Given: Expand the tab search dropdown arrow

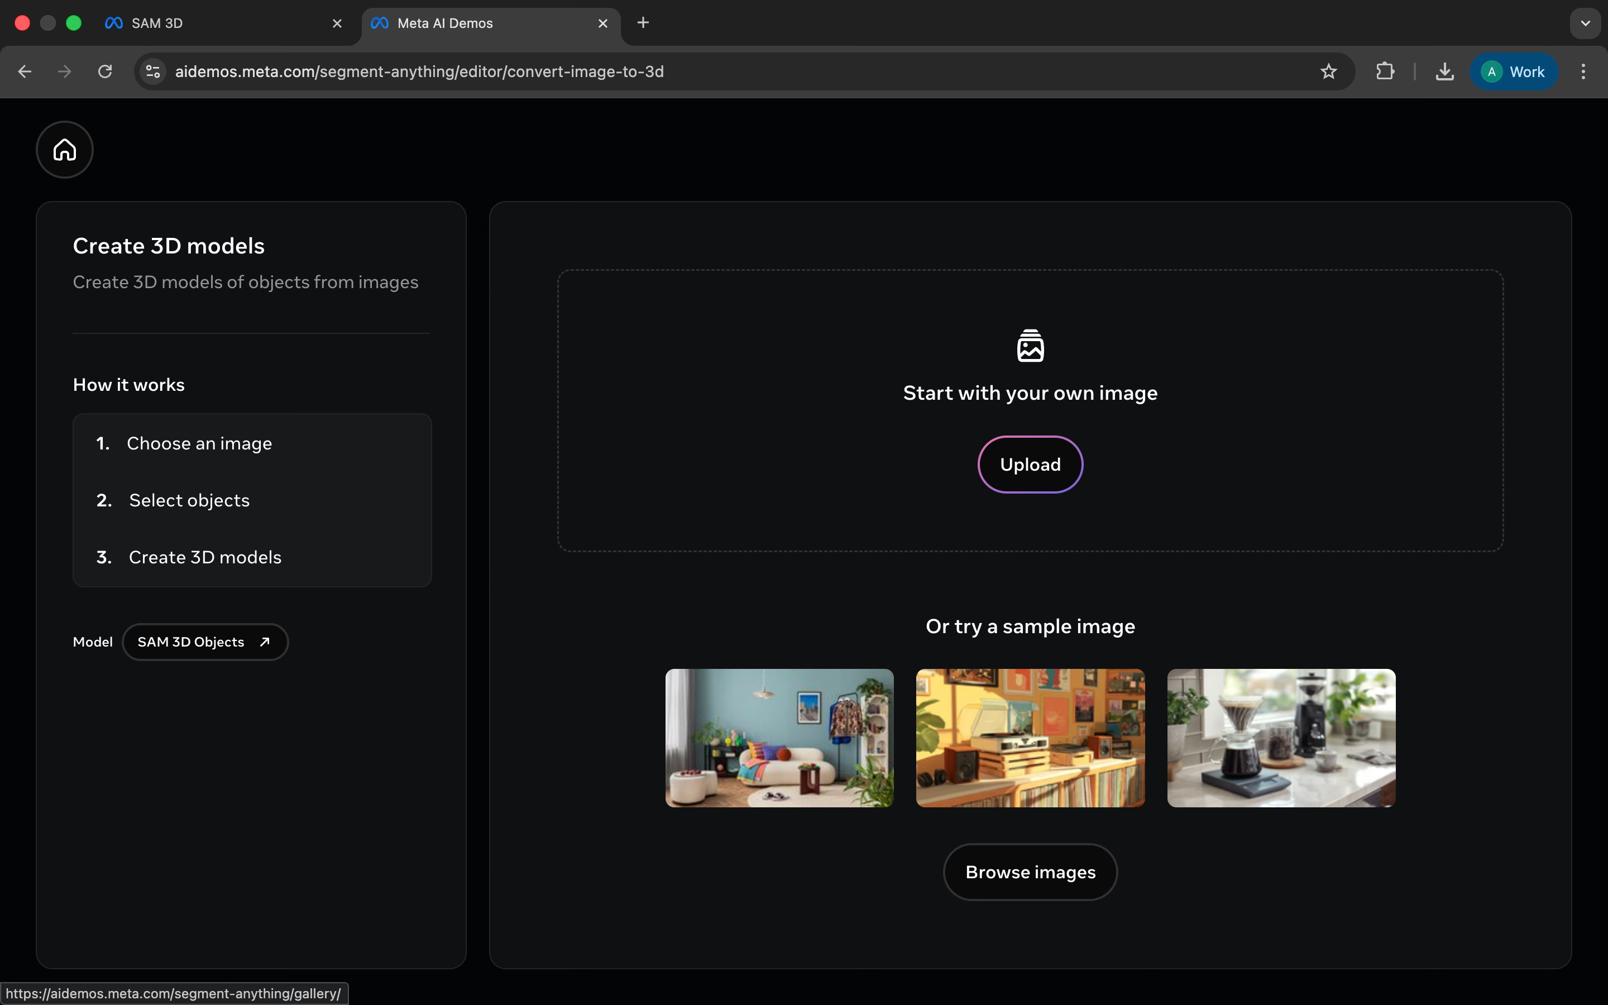Looking at the screenshot, I should click(x=1586, y=23).
